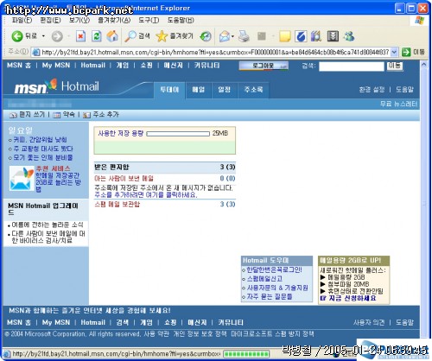Open the 편집(E) menu

pyautogui.click(x=50, y=20)
